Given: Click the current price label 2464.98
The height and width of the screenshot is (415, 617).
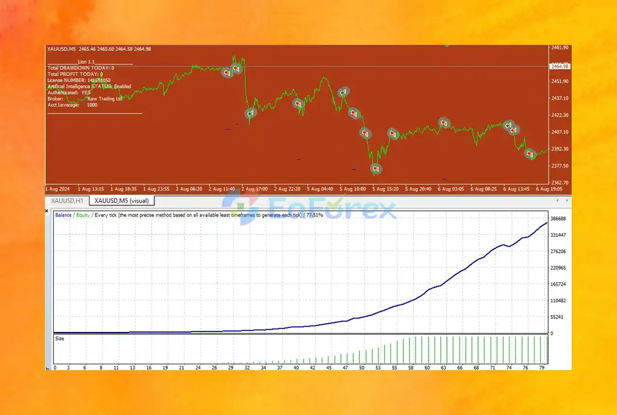Looking at the screenshot, I should (560, 66).
